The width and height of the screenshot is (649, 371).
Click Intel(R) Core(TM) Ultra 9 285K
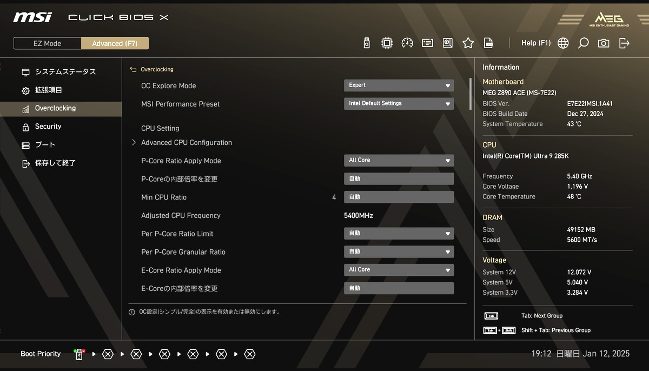(526, 156)
